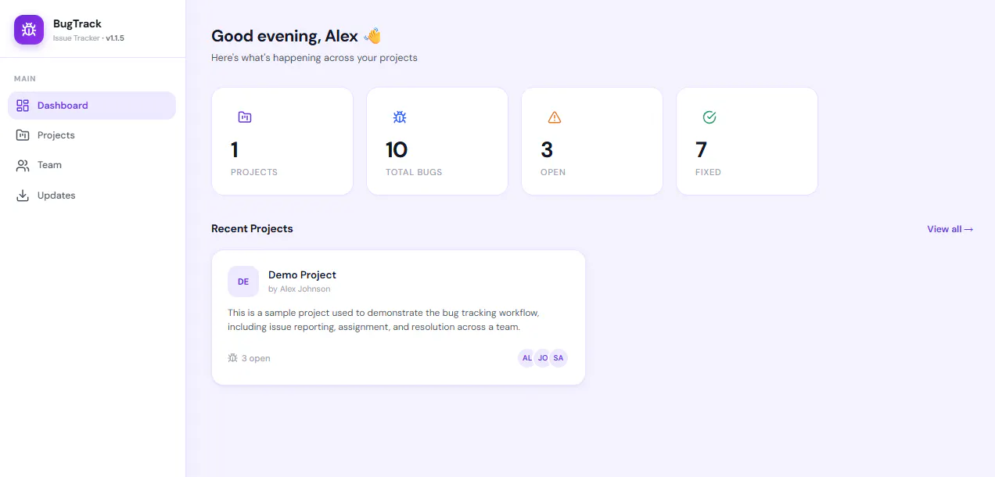Click the blue bug icon on Total Bugs card
Screen dimensions: 995x477
[x=400, y=117]
